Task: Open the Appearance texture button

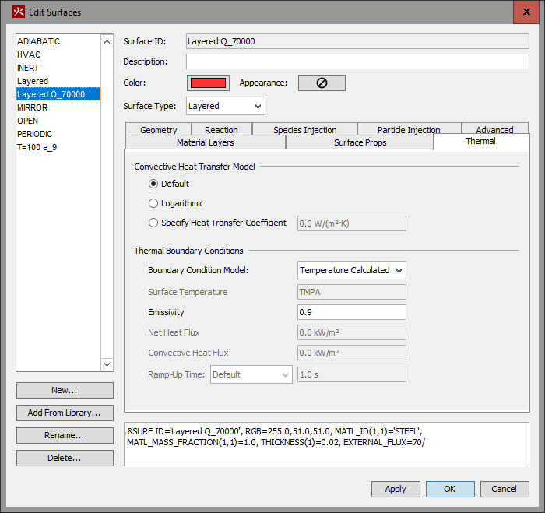Action: coord(322,83)
